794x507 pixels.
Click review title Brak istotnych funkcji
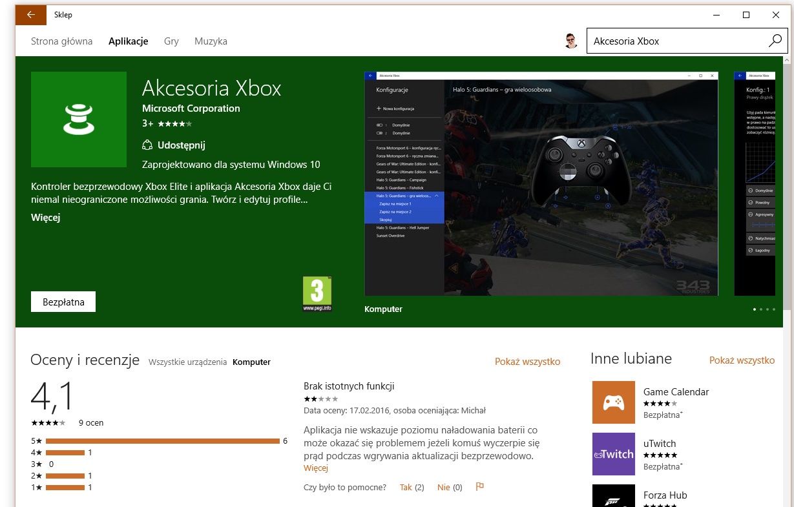[349, 386]
